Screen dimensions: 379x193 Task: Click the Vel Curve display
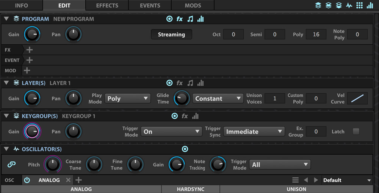(x=357, y=99)
